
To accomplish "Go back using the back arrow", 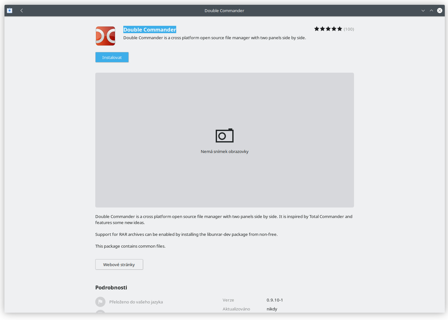I will click(x=22, y=11).
